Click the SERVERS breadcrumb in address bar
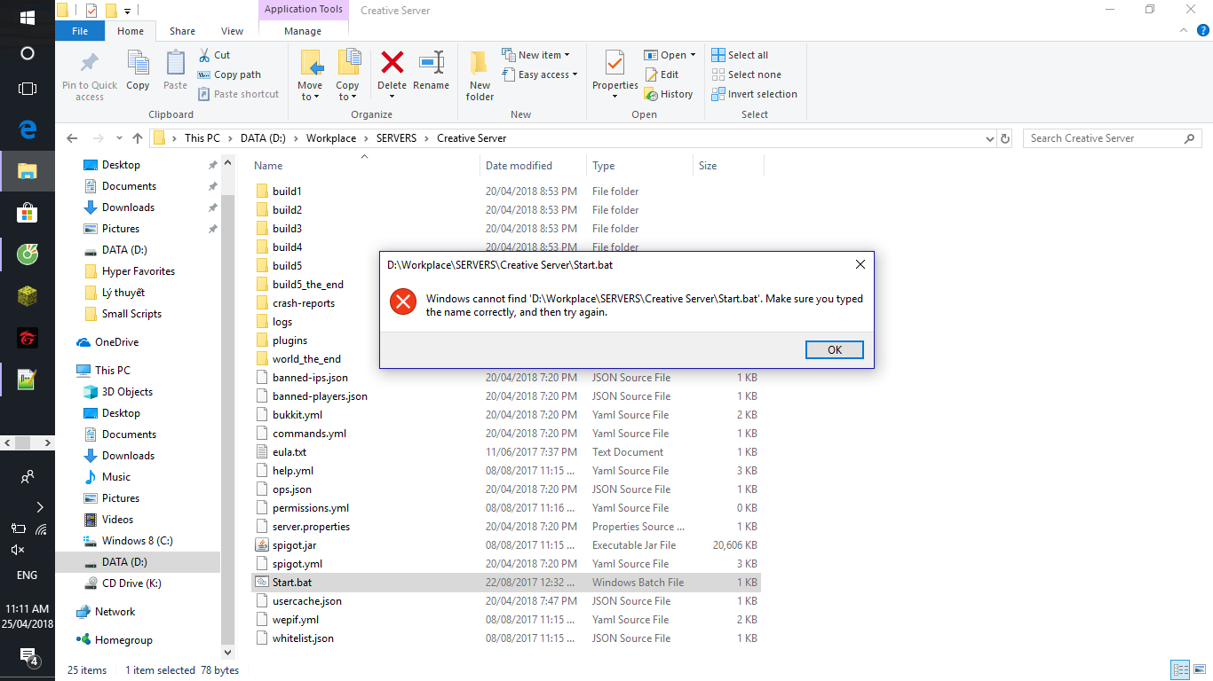The image size is (1213, 681). [396, 138]
